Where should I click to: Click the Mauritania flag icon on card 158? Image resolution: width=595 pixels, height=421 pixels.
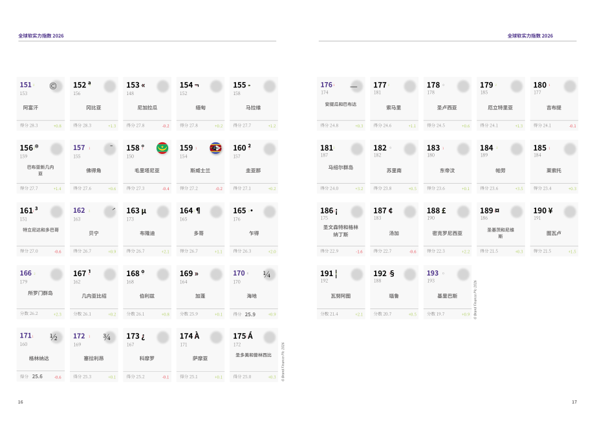162,148
